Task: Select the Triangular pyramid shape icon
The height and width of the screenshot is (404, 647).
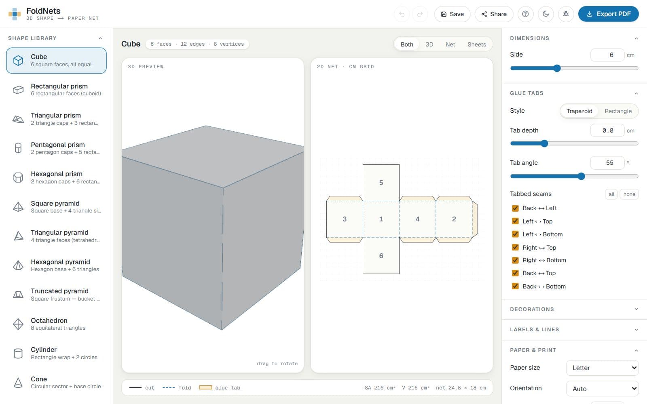Action: coord(18,236)
